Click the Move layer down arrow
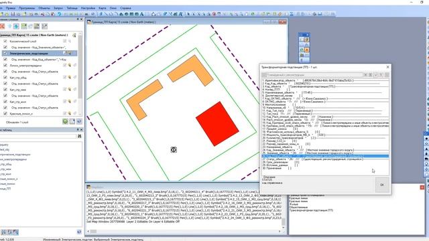 pyautogui.click(x=16, y=26)
